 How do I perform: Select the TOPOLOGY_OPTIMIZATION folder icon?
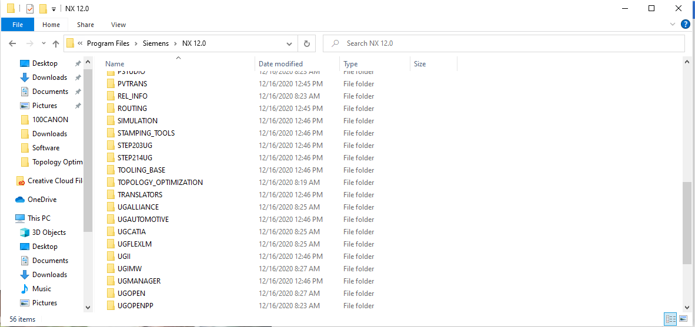click(111, 183)
